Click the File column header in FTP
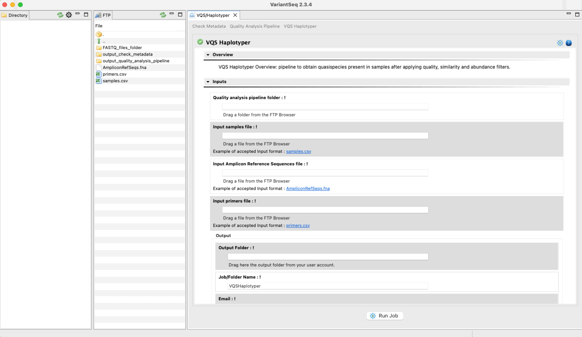 tap(140, 26)
